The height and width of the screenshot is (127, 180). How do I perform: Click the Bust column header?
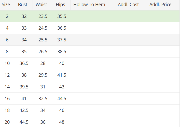23,5
